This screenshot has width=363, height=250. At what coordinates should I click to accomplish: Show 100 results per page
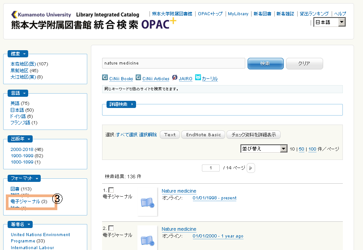click(312, 149)
